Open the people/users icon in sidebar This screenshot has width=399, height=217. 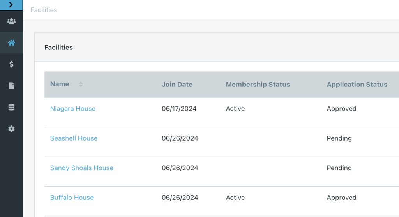tap(11, 21)
